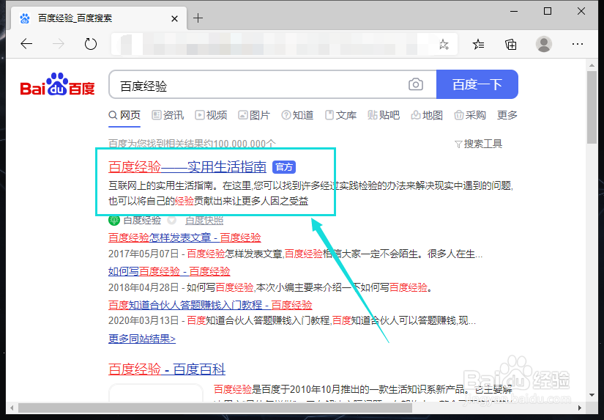Expand the dropdown arrow beside 百度经验 source
The height and width of the screenshot is (420, 604).
point(172,221)
